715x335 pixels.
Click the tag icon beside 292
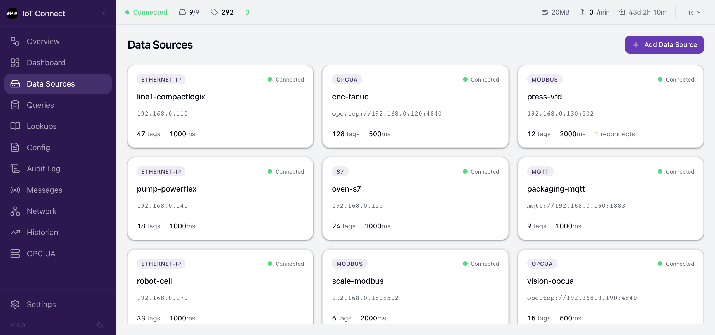pyautogui.click(x=214, y=12)
